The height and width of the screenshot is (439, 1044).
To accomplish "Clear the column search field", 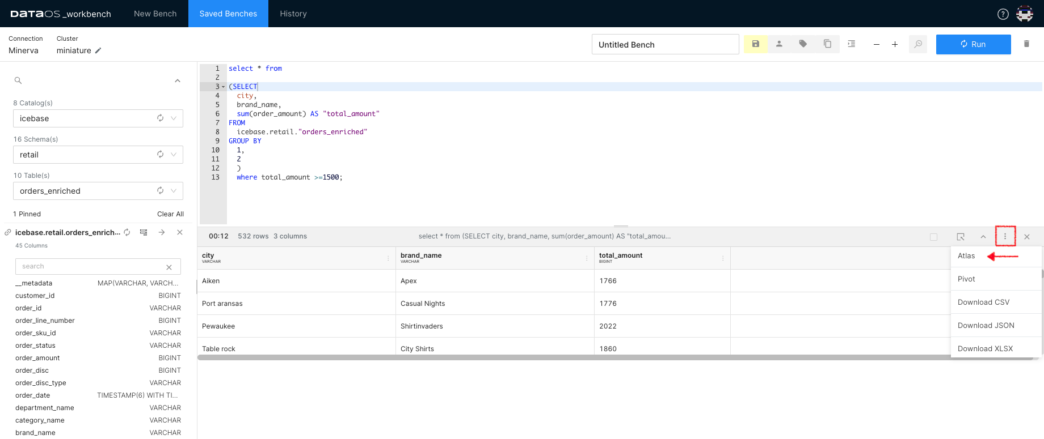I will pyautogui.click(x=169, y=267).
